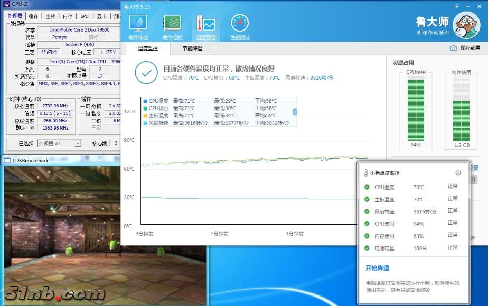488x306 pixels.
Task: Switch to CPU-Z 内存 tab
Action: pos(68,16)
